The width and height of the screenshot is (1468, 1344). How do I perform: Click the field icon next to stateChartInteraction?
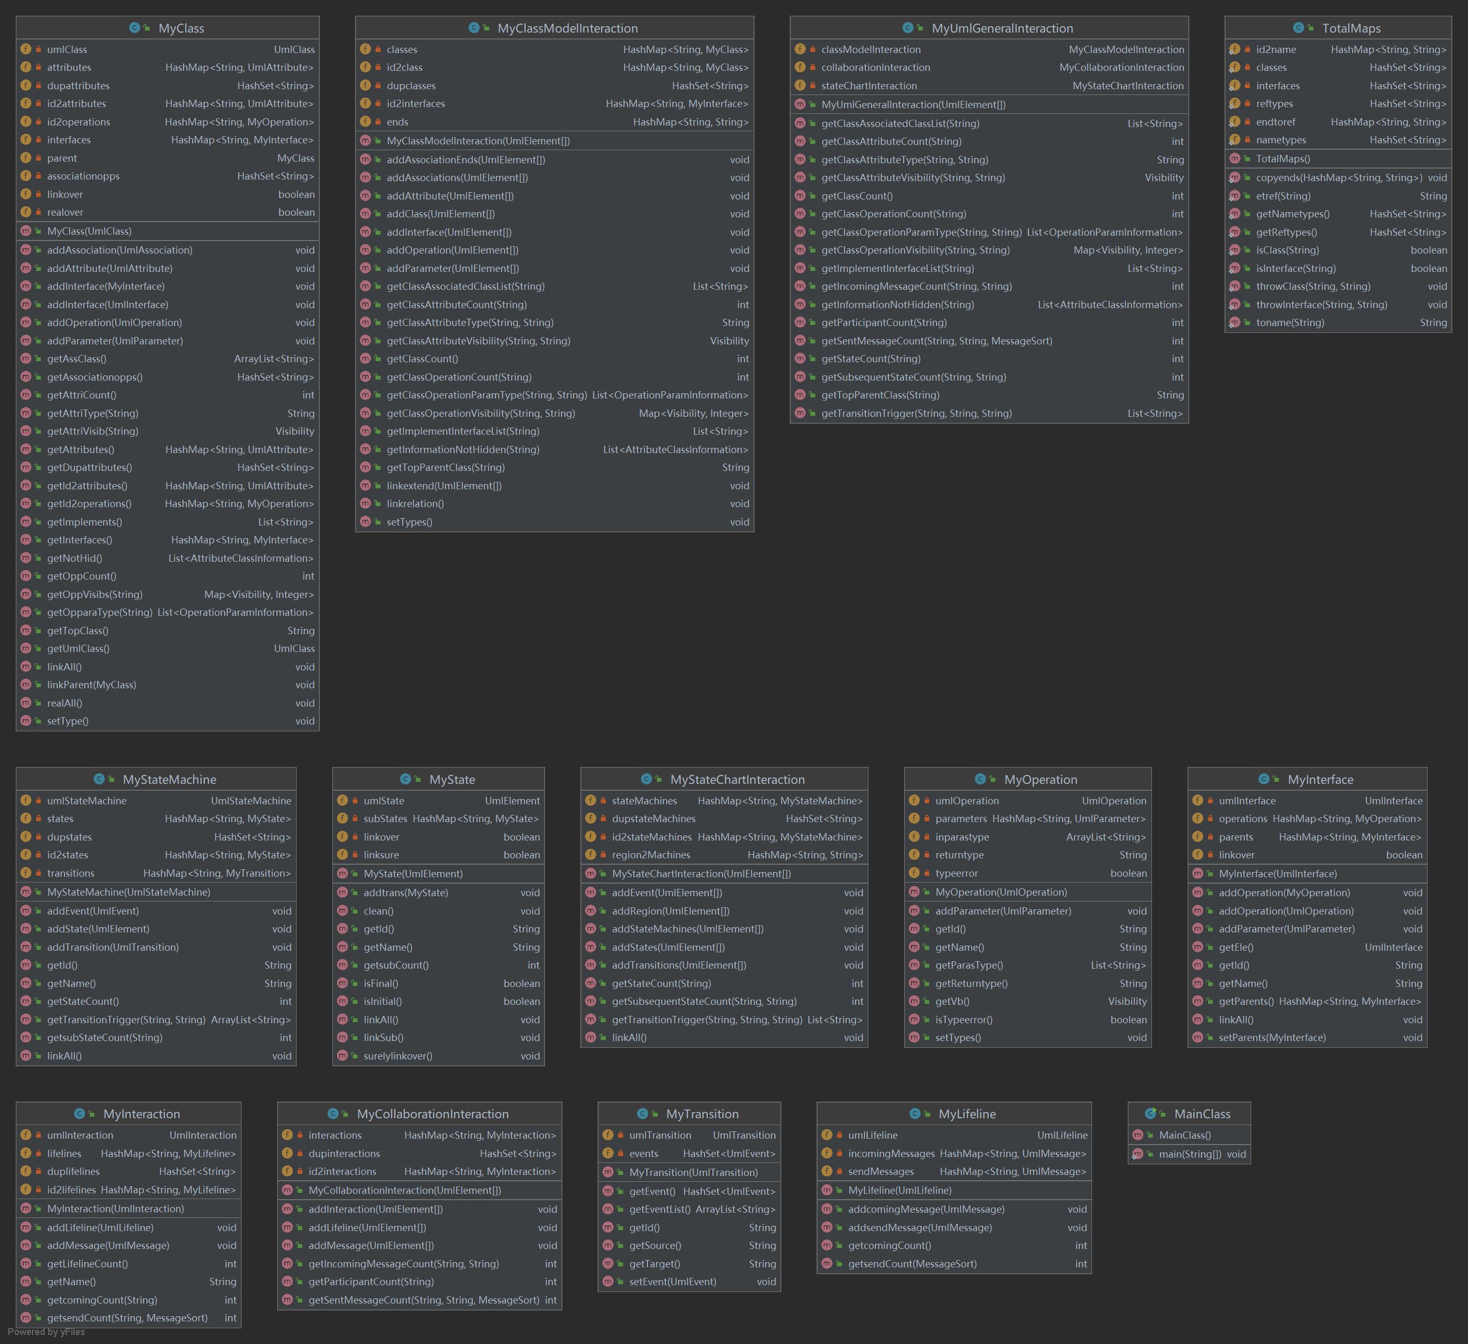[800, 85]
